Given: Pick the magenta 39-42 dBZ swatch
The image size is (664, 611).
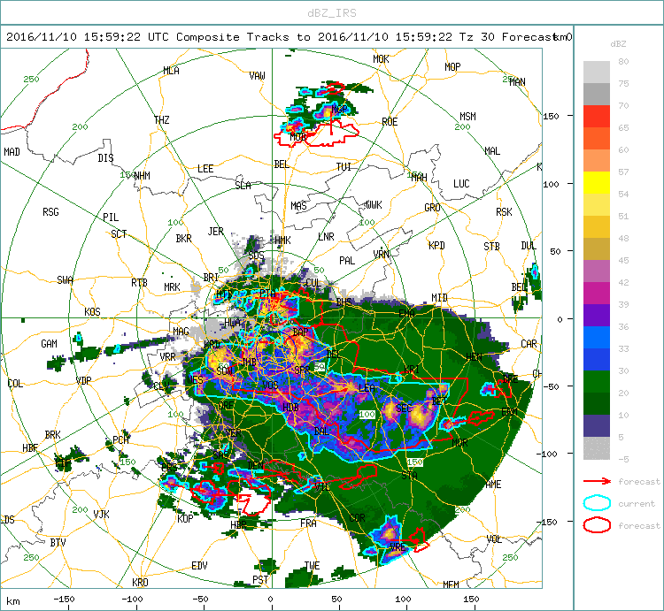Looking at the screenshot, I should tap(597, 293).
